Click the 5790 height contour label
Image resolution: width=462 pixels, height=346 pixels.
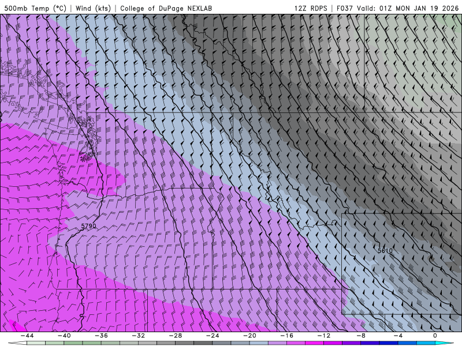pyautogui.click(x=88, y=226)
